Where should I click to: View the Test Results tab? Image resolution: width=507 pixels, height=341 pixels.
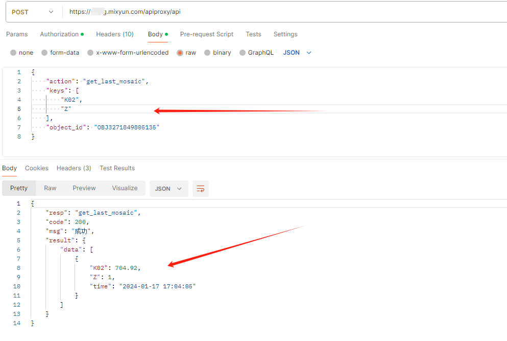pyautogui.click(x=117, y=168)
